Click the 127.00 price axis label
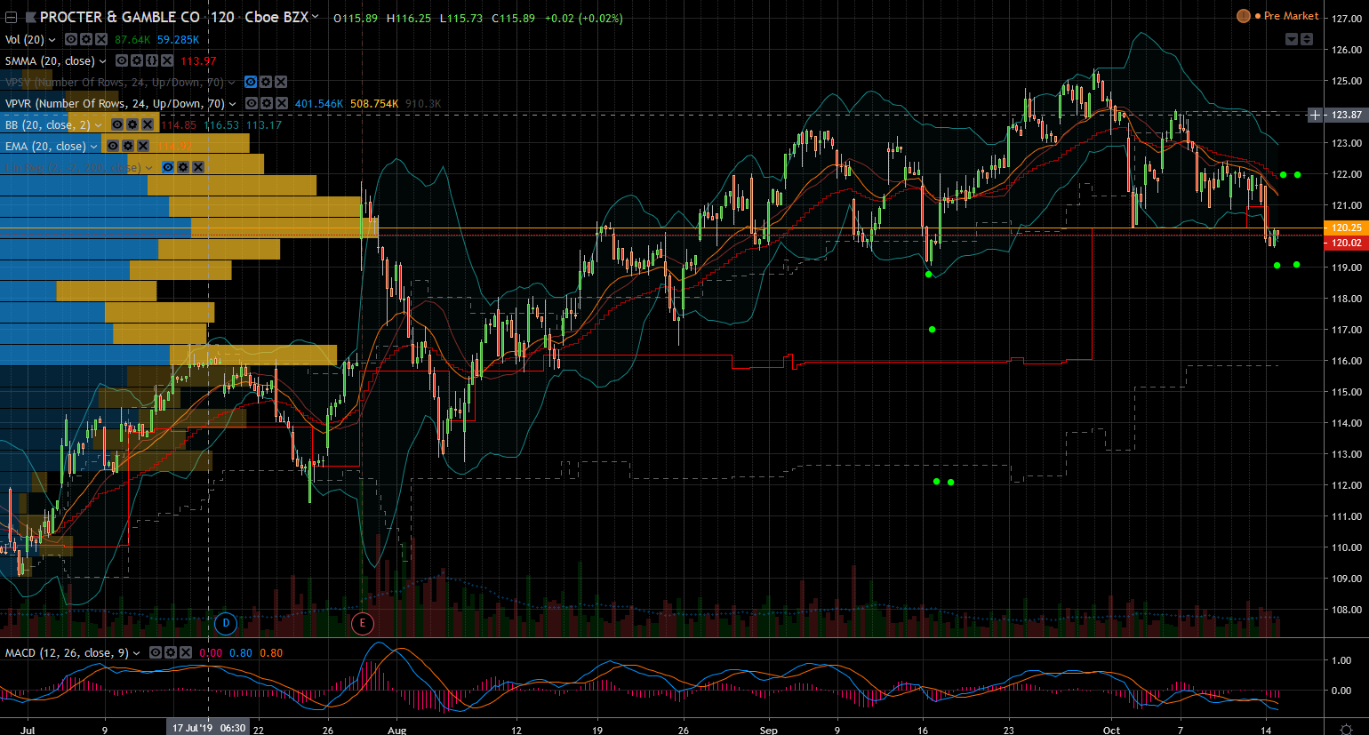The height and width of the screenshot is (735, 1369). pos(1348,19)
